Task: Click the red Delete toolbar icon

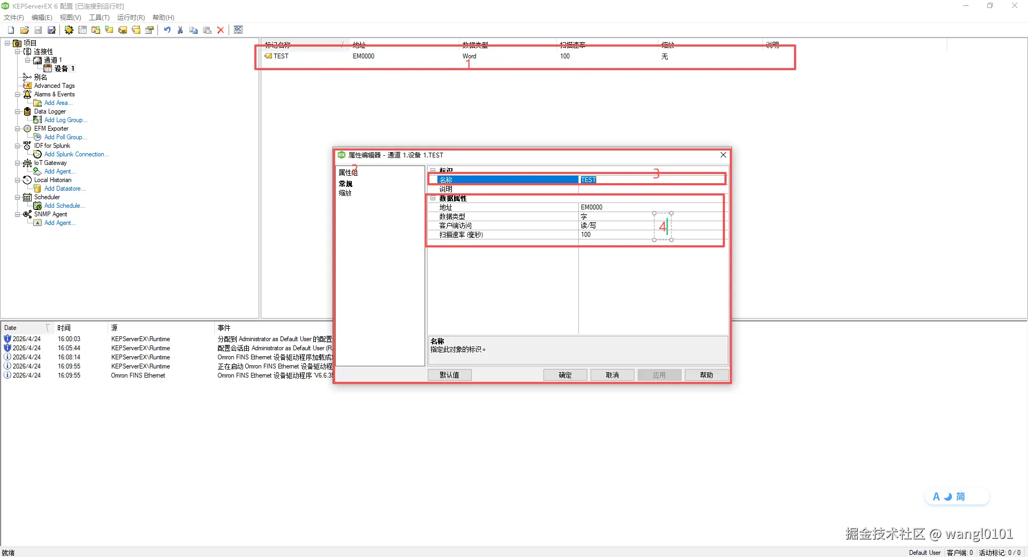Action: pos(221,30)
